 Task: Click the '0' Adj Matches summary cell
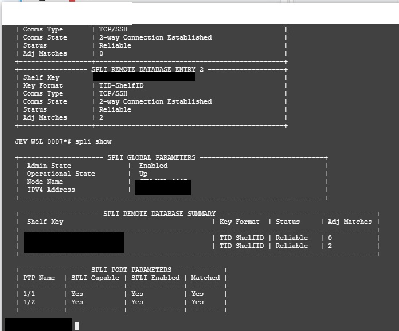[x=330, y=238]
